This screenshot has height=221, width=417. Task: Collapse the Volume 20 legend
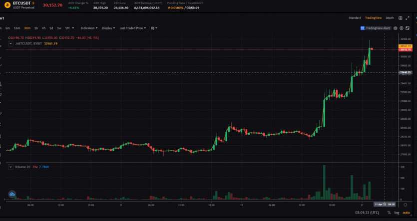pyautogui.click(x=10, y=167)
